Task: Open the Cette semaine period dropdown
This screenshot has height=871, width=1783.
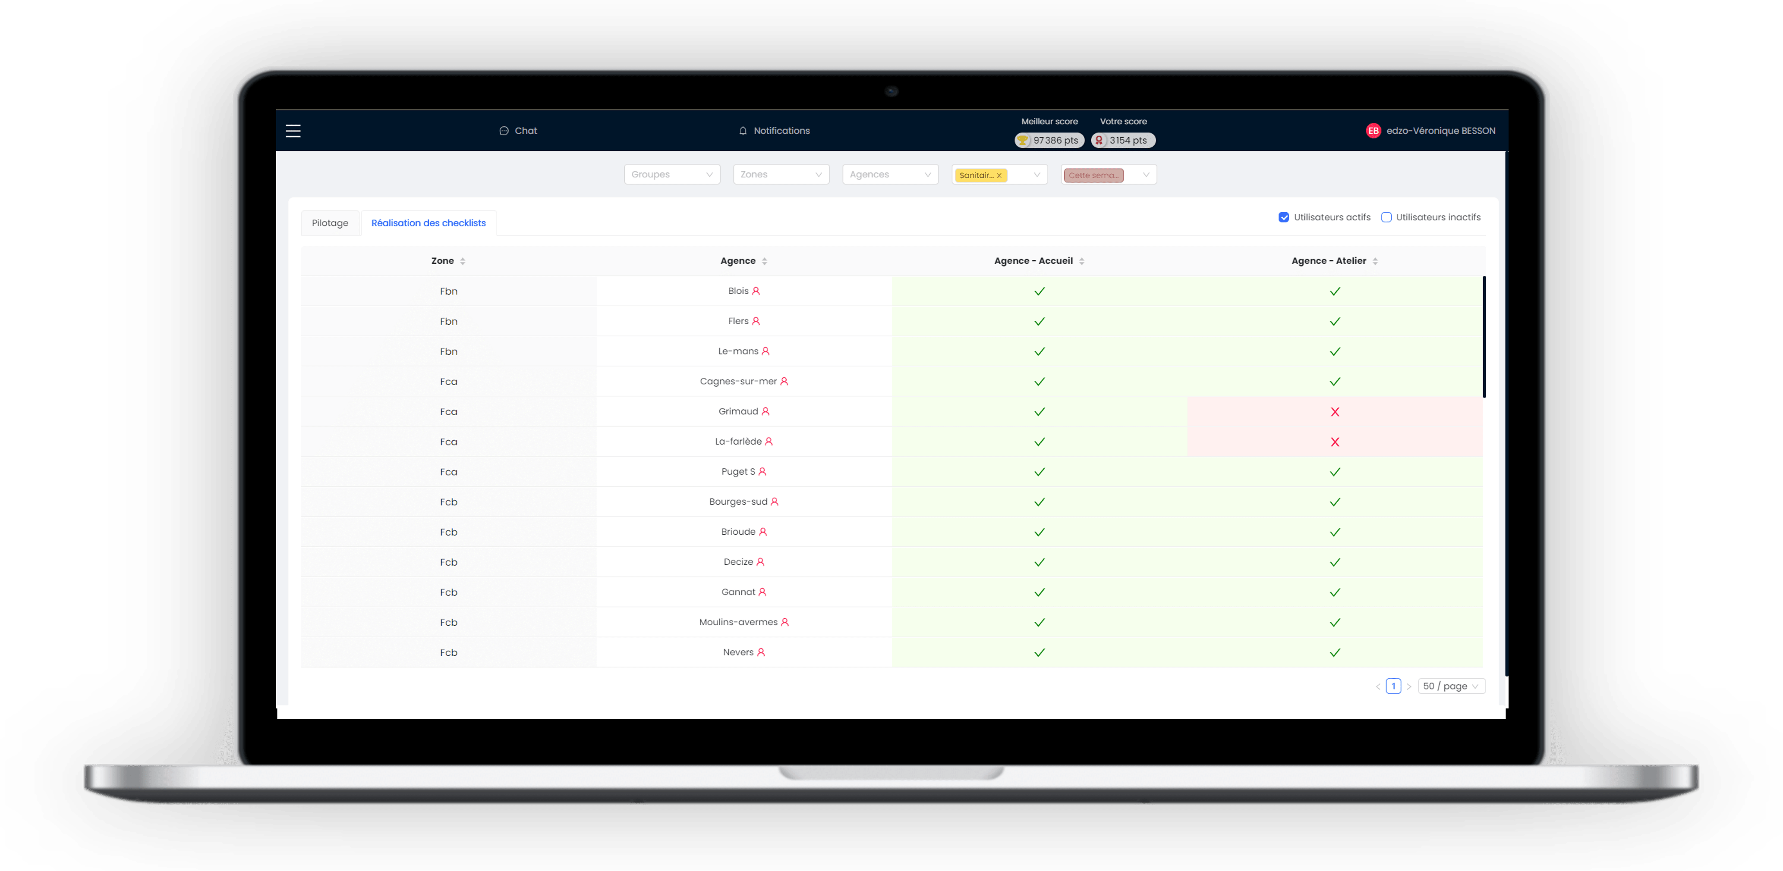Action: point(1108,174)
